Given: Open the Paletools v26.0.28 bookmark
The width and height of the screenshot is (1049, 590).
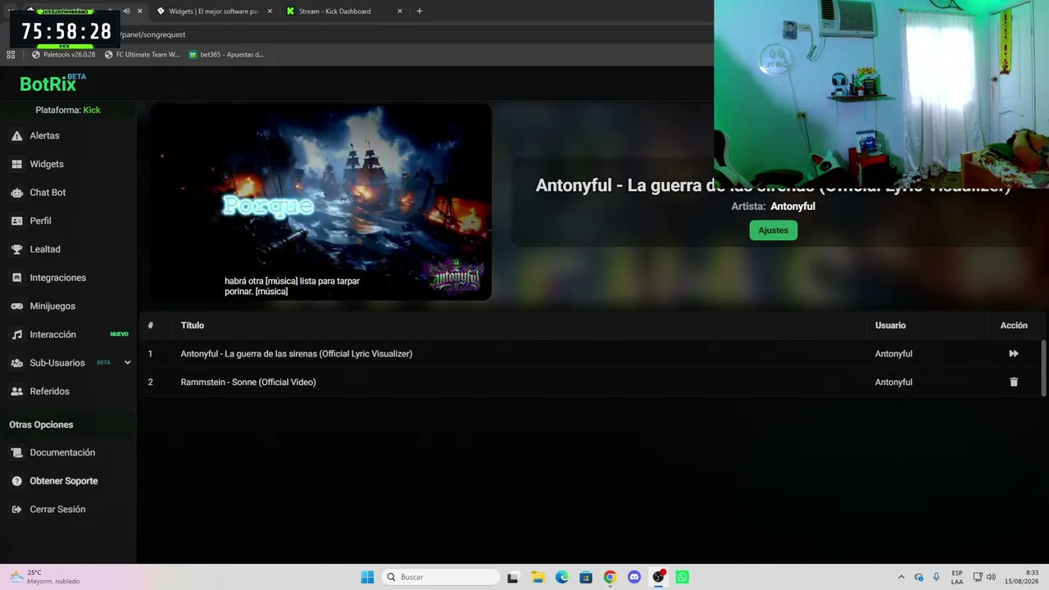Looking at the screenshot, I should coord(63,55).
